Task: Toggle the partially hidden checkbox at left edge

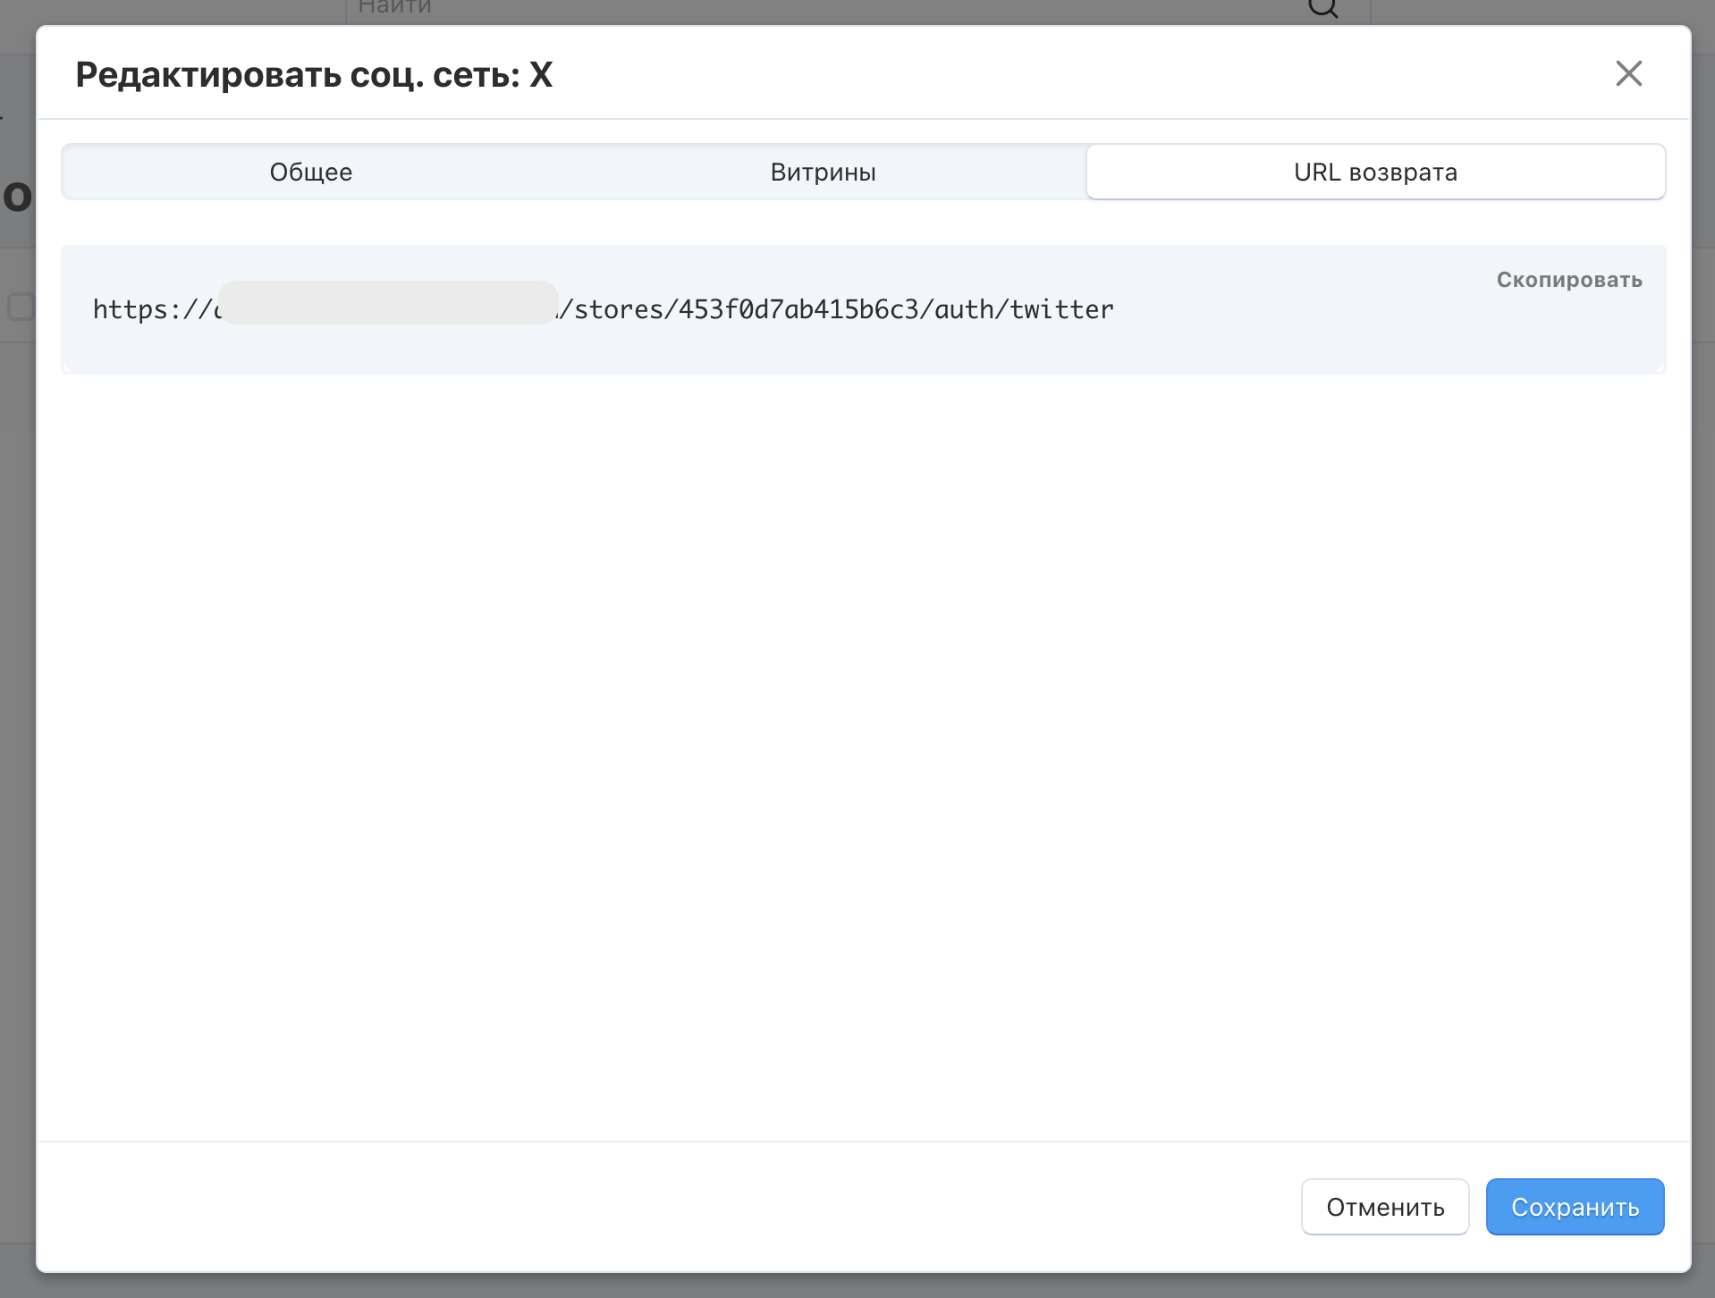Action: (x=20, y=307)
